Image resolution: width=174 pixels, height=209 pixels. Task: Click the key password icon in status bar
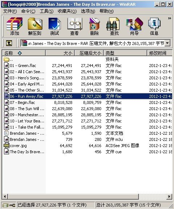pos(12,205)
